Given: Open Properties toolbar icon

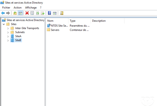Looking at the screenshot, I should [x=32, y=13].
